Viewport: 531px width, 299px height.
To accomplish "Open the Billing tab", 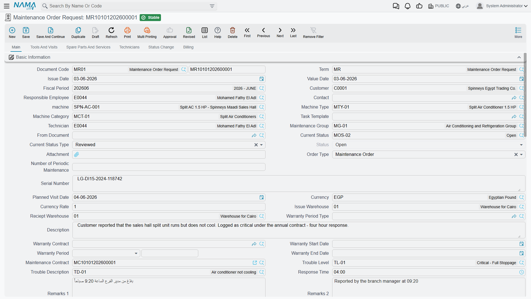I will 188,47.
